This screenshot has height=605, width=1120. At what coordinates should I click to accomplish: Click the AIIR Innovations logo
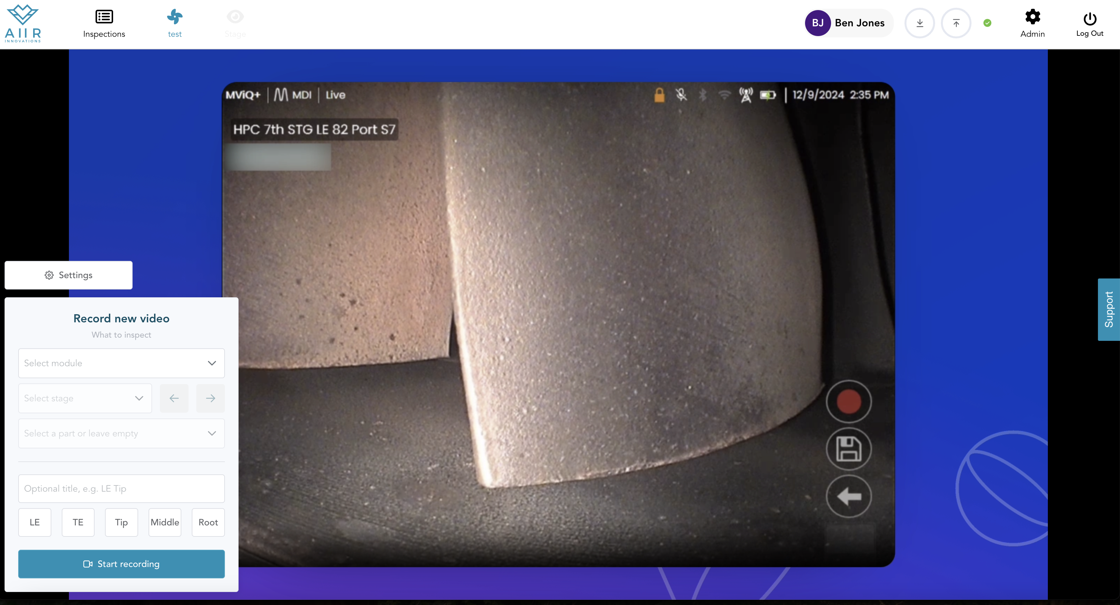(23, 23)
